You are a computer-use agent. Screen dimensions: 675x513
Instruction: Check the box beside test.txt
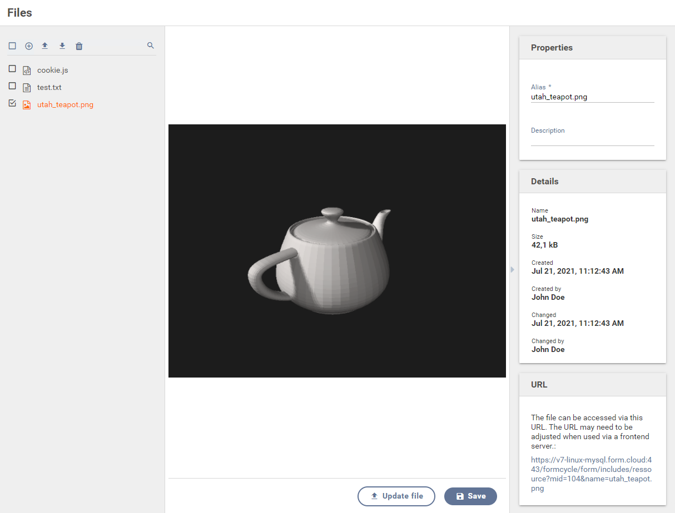[12, 86]
